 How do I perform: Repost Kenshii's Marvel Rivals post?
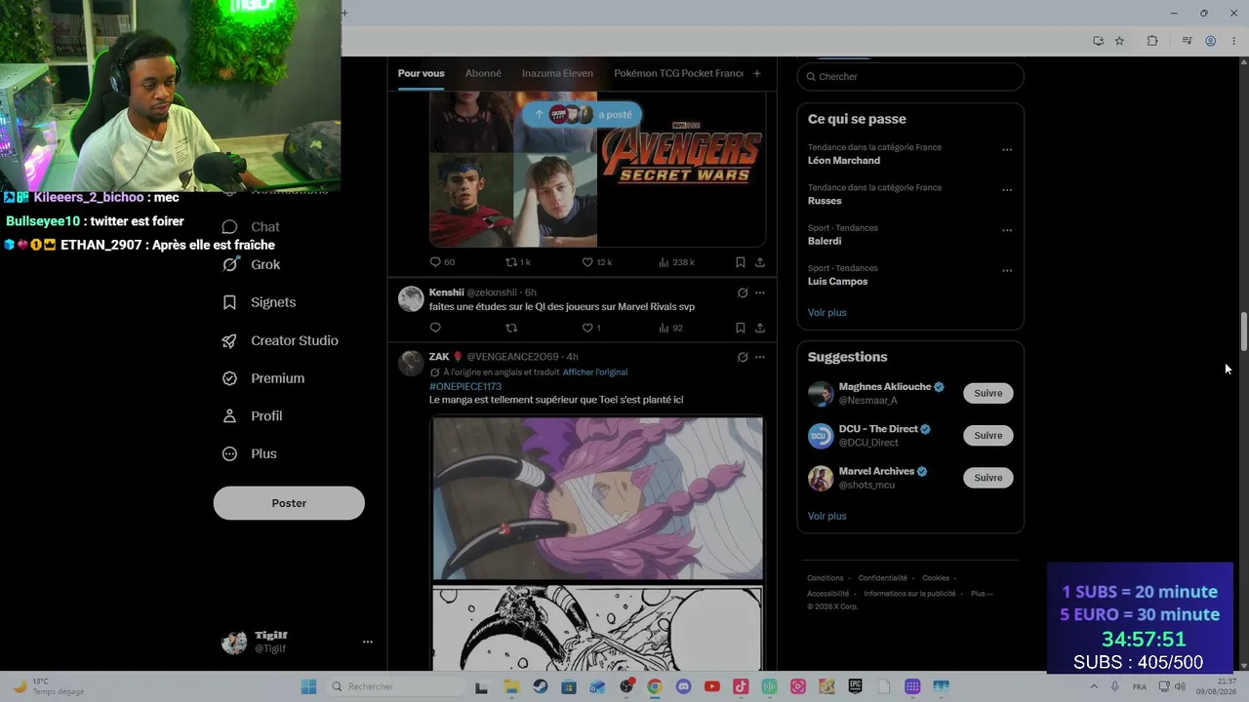click(x=511, y=328)
